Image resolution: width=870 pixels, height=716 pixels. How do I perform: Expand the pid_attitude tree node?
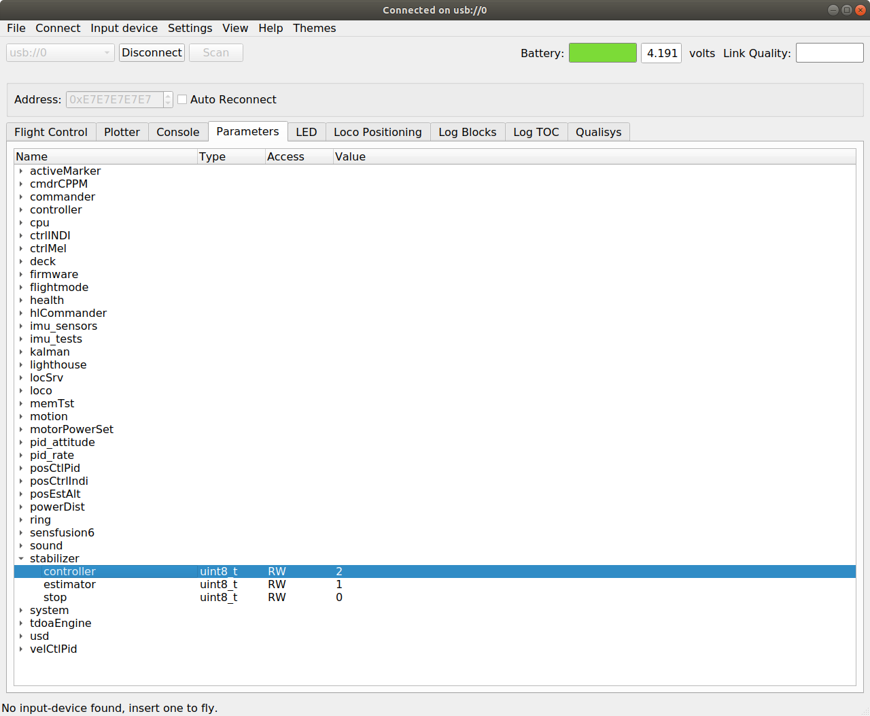[21, 443]
